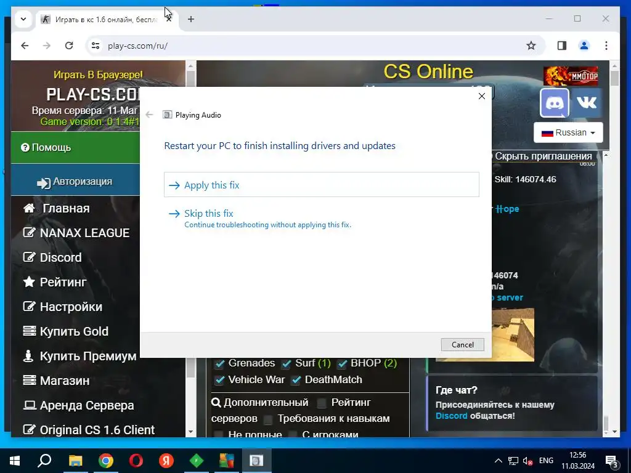
Task: Reload the page in Chrome
Action: [x=69, y=46]
